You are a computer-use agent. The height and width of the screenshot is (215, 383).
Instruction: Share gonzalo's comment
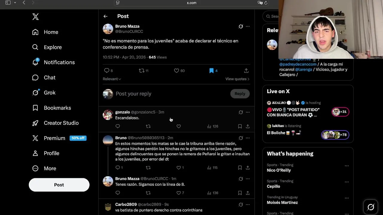pos(248,126)
